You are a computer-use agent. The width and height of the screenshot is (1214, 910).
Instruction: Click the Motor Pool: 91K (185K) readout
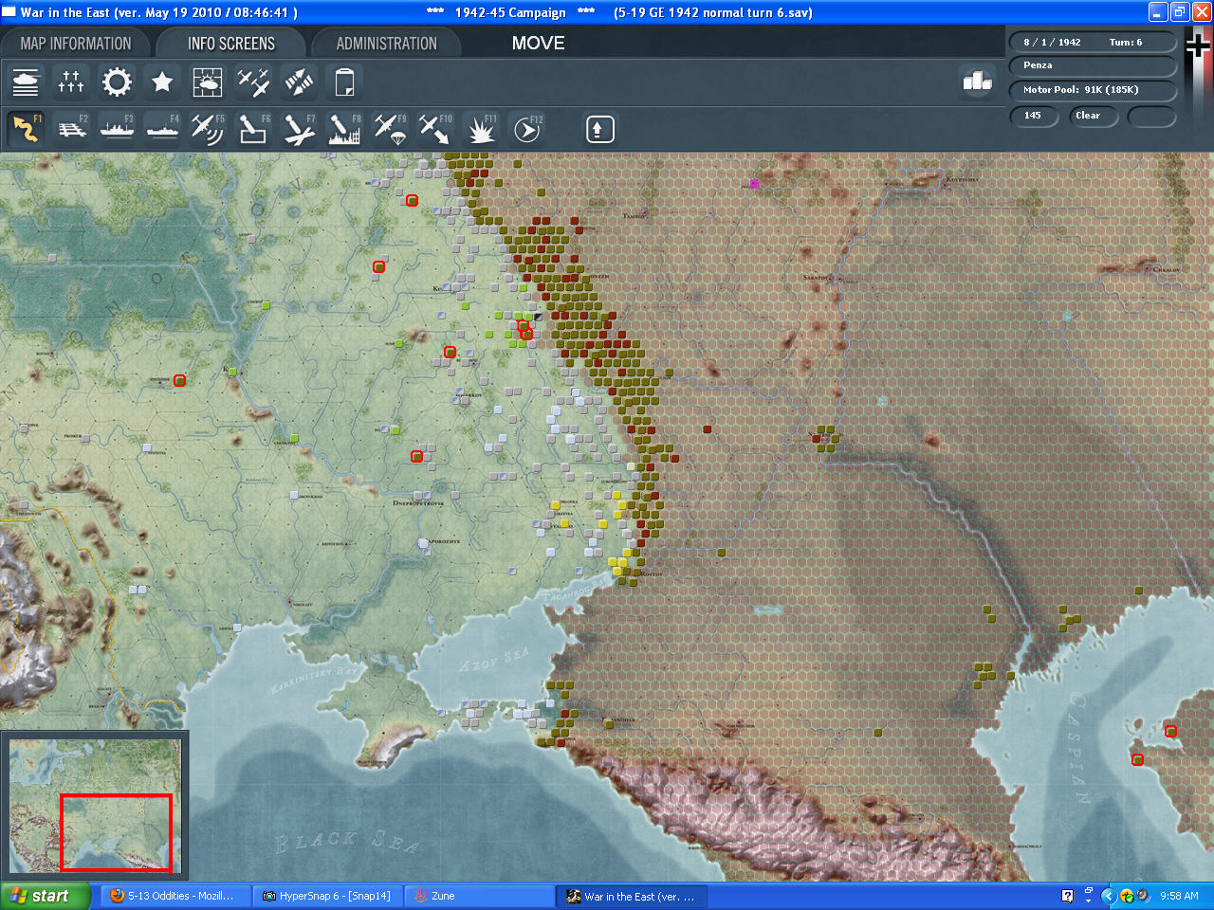[1093, 90]
